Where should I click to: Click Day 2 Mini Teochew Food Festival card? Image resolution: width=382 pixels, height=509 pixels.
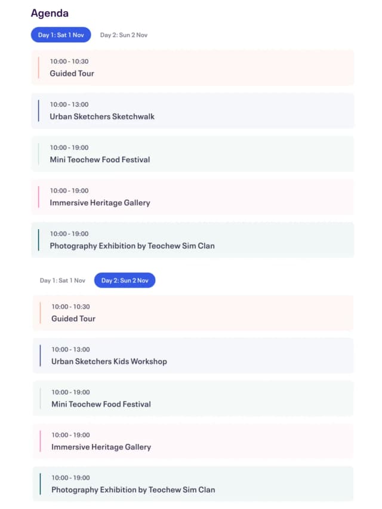click(192, 399)
